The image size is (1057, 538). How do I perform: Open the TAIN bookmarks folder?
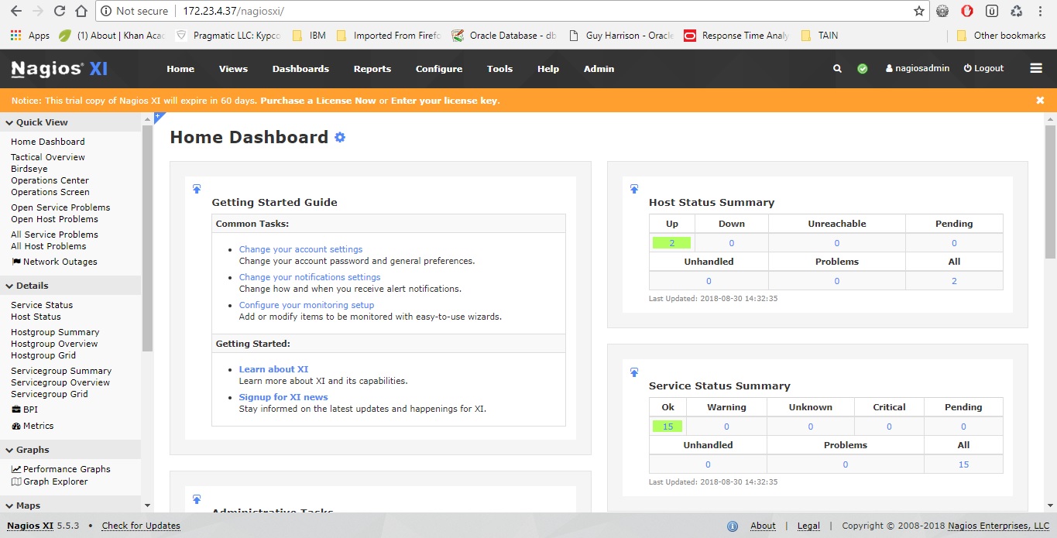tap(820, 36)
